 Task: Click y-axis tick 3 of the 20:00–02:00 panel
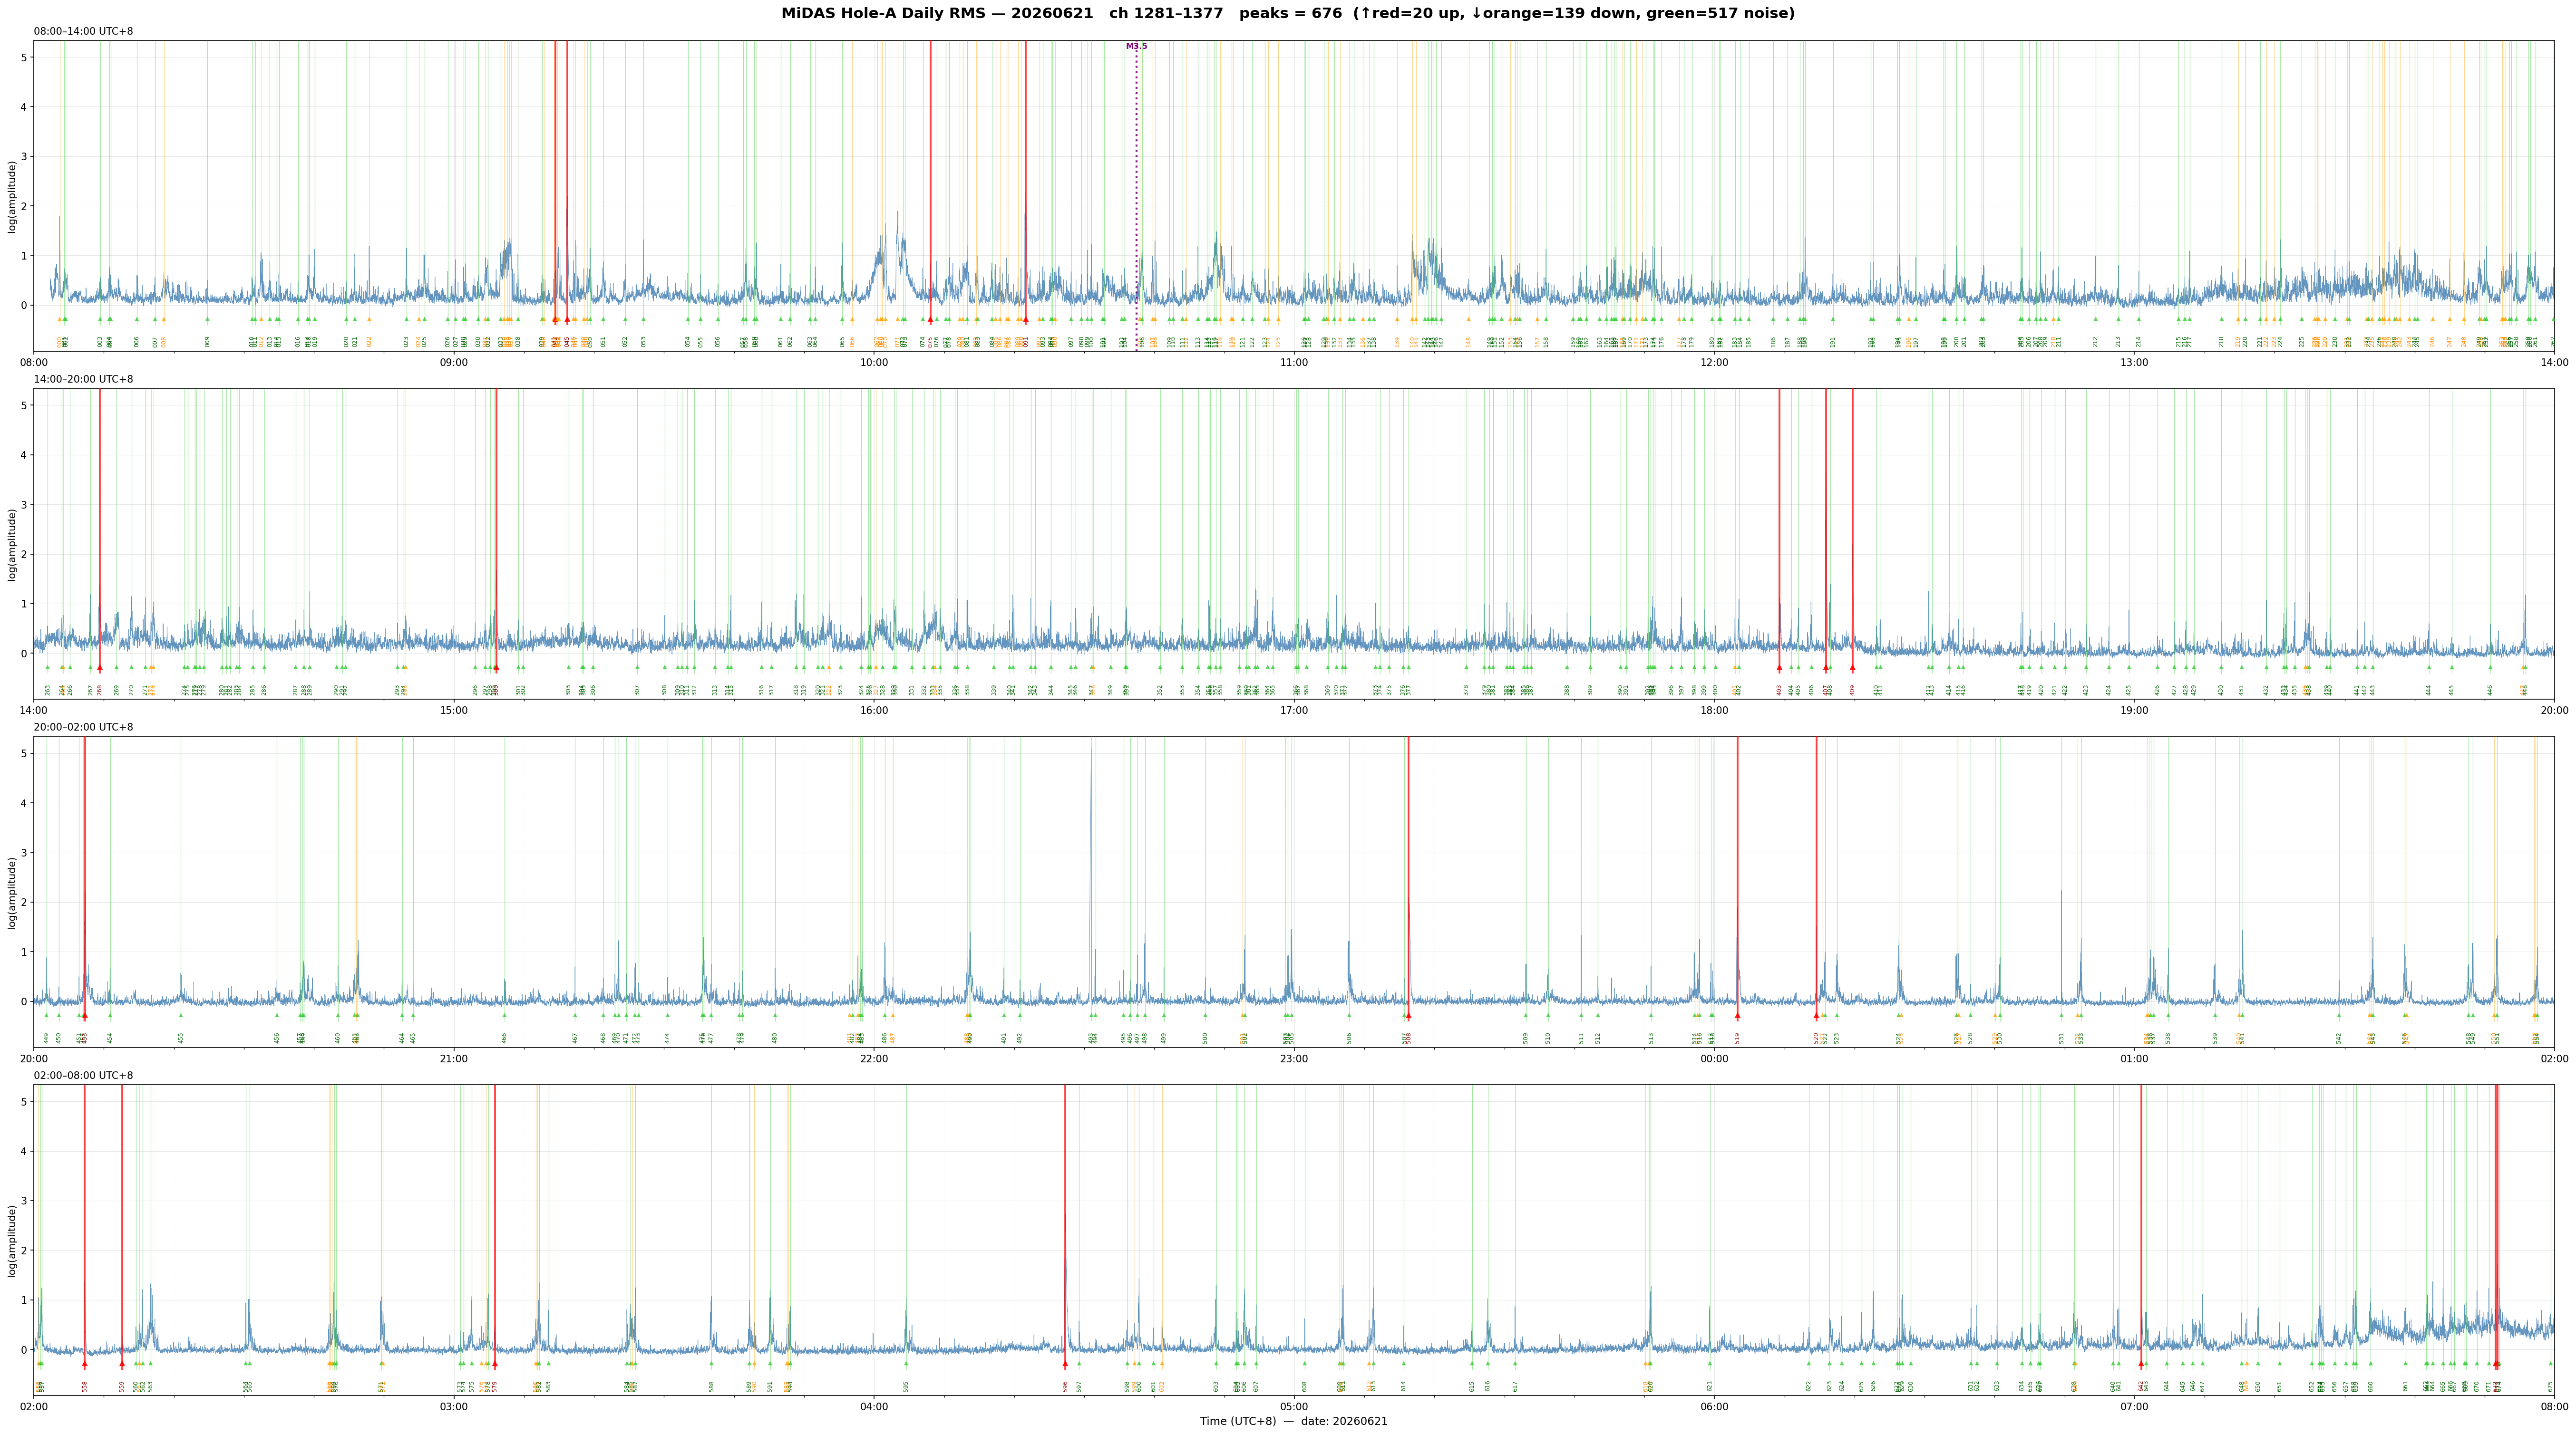click(x=23, y=852)
